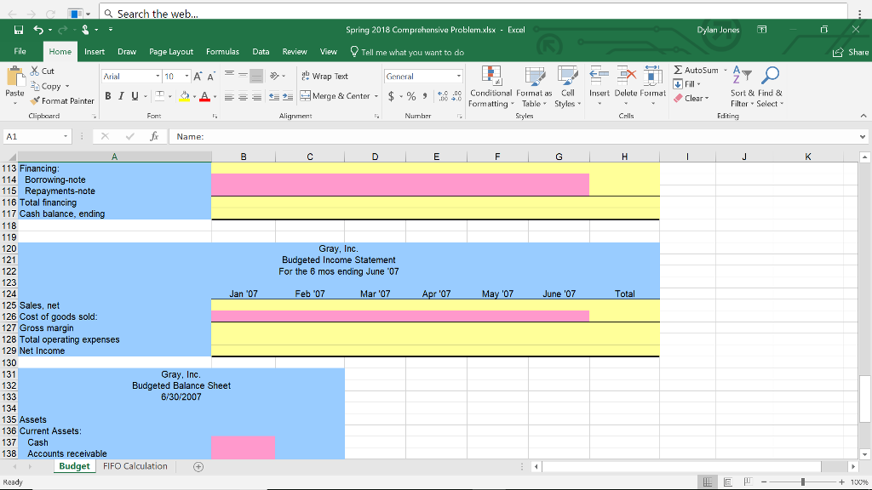Click the Format cells icon
The height and width of the screenshot is (490, 872).
[653, 76]
